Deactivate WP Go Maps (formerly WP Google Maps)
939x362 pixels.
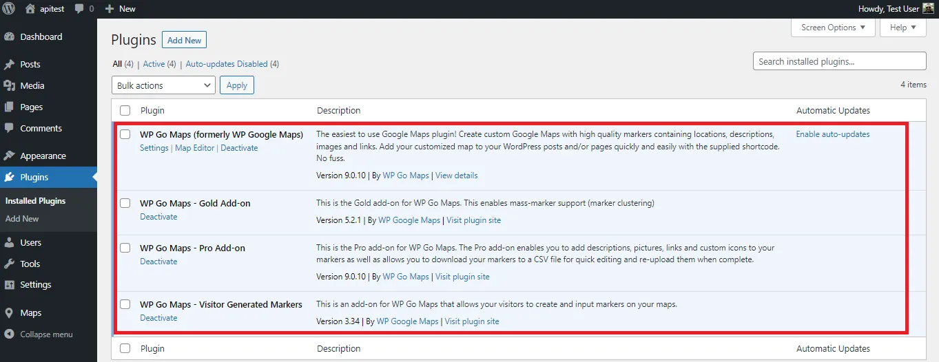pos(239,148)
